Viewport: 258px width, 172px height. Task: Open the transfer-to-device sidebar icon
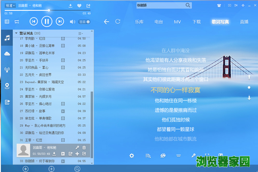tap(7, 102)
